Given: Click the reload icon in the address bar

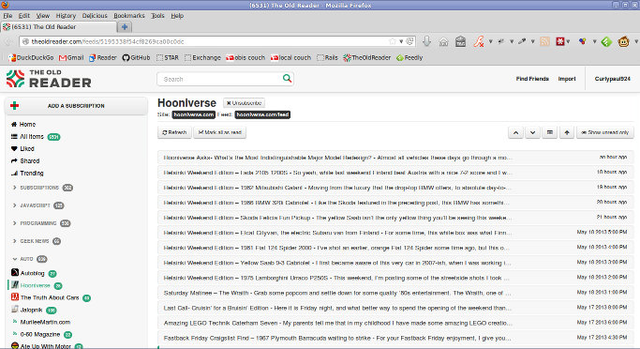Looking at the screenshot, I should [410, 41].
